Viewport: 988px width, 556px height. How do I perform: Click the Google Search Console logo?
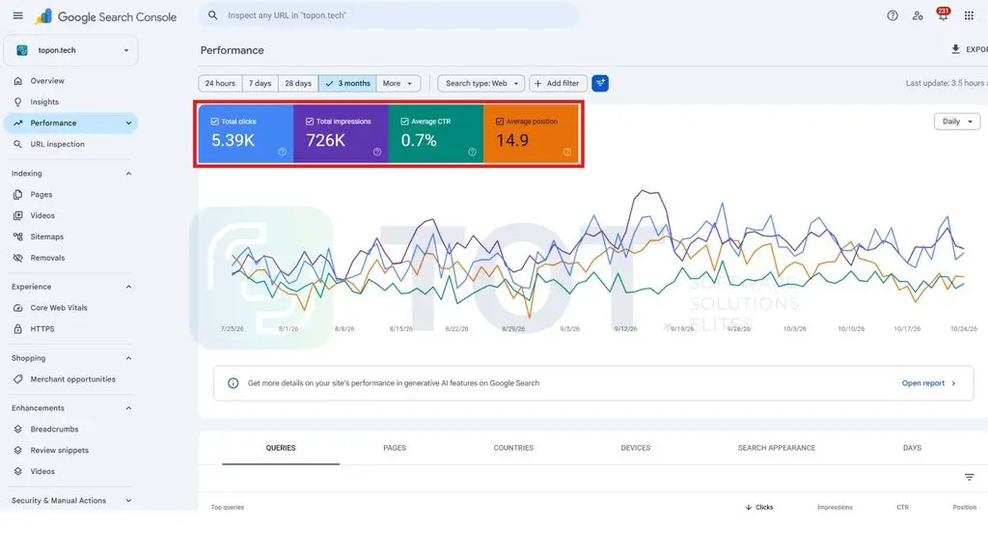(x=106, y=16)
